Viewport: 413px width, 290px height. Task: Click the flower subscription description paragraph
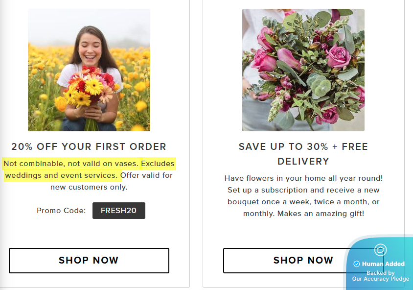(303, 196)
